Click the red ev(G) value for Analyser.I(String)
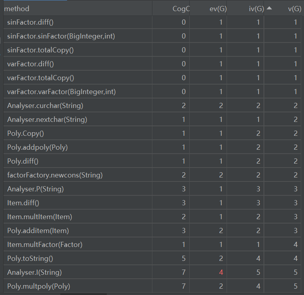 click(221, 272)
